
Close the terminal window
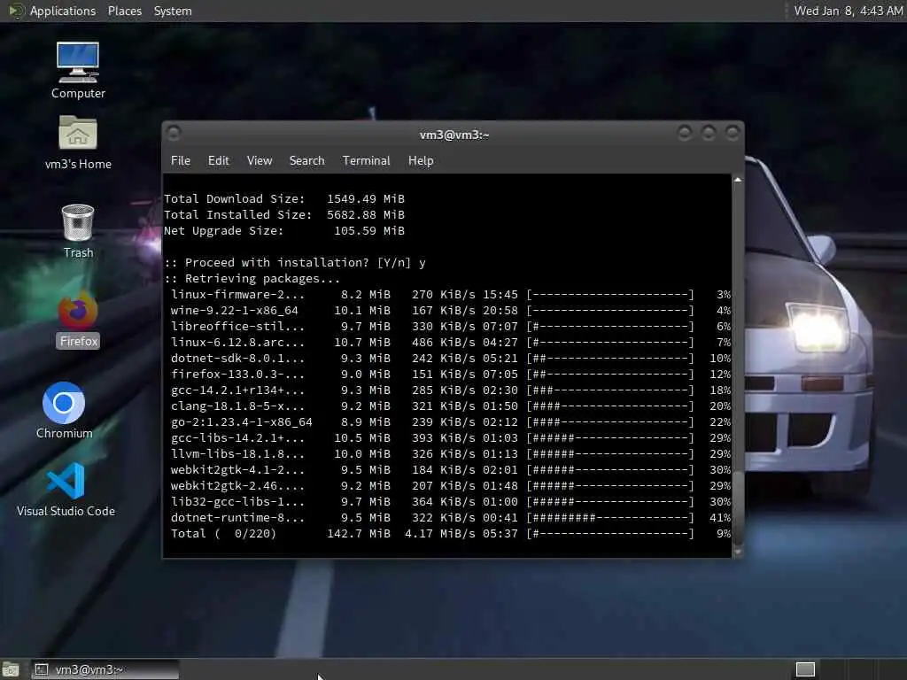click(733, 134)
